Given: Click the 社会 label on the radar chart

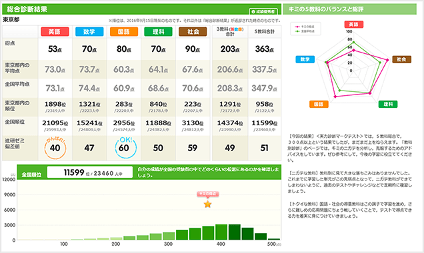Looking at the screenshot, I should (401, 59).
